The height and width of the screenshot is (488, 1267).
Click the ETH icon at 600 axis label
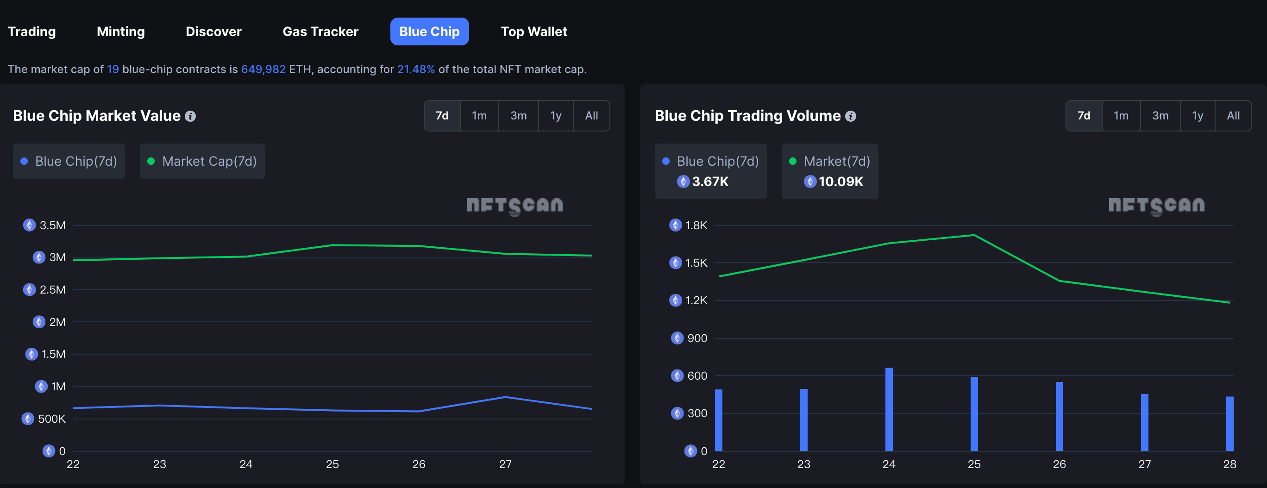[x=677, y=376]
